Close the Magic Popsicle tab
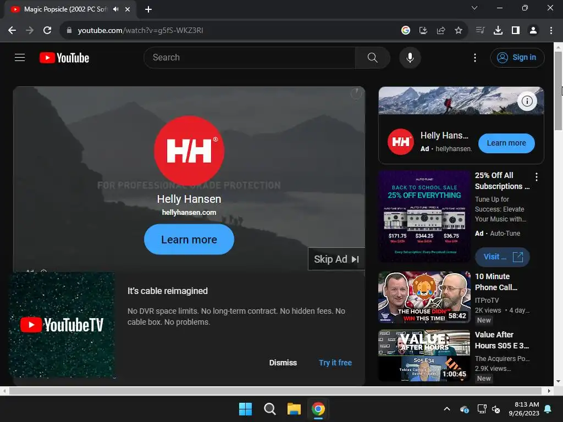Image resolution: width=563 pixels, height=422 pixels. pos(128,9)
